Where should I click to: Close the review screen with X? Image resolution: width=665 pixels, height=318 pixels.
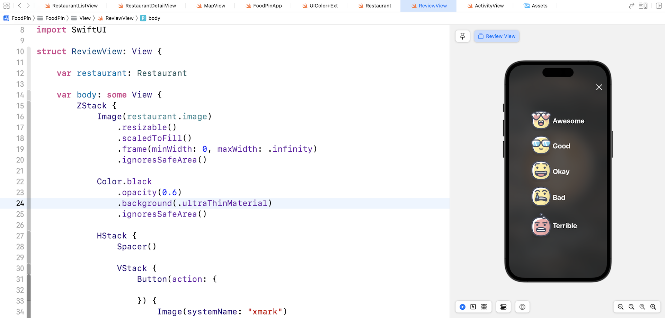pos(599,87)
